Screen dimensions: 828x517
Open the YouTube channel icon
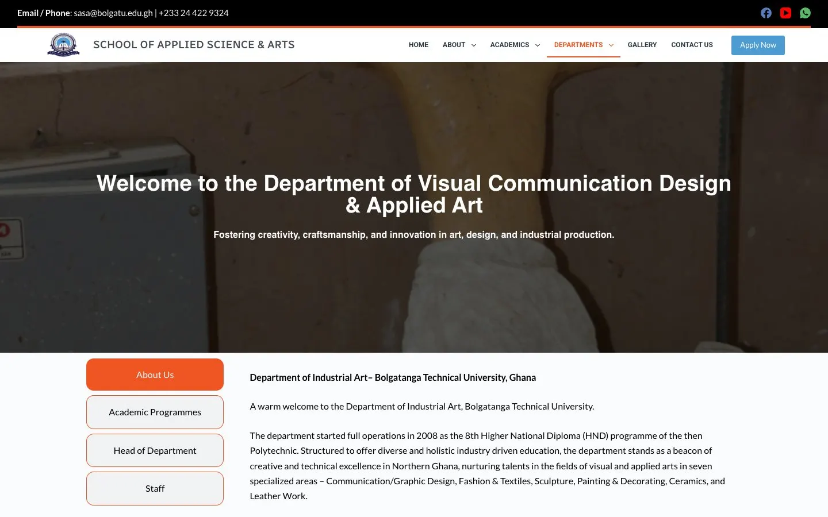pos(785,13)
